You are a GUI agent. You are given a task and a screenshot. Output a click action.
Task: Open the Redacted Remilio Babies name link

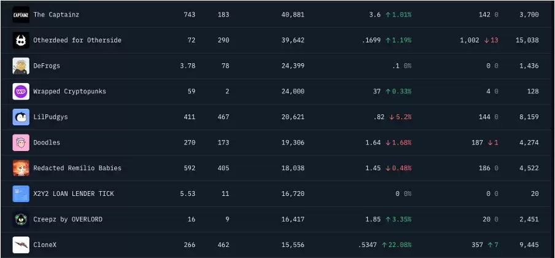(77, 168)
